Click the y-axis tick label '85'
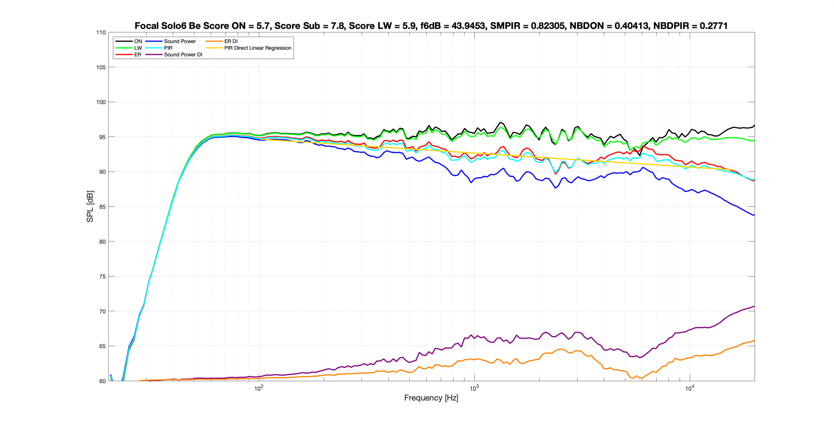 (x=102, y=207)
